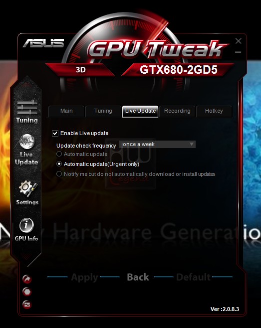Click the dropdown arrow next to once a week
Viewport: 261px width, 328px height.
pyautogui.click(x=192, y=145)
